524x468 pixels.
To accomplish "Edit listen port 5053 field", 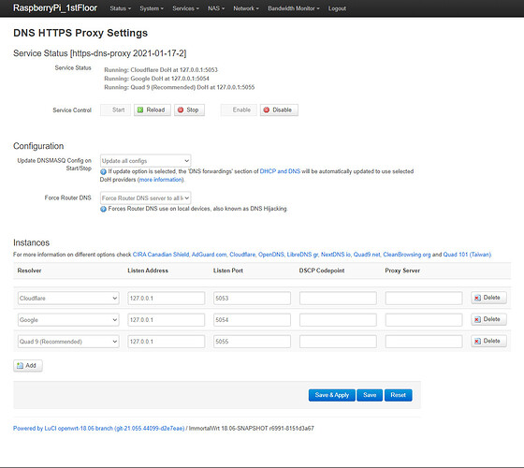I will (x=252, y=299).
